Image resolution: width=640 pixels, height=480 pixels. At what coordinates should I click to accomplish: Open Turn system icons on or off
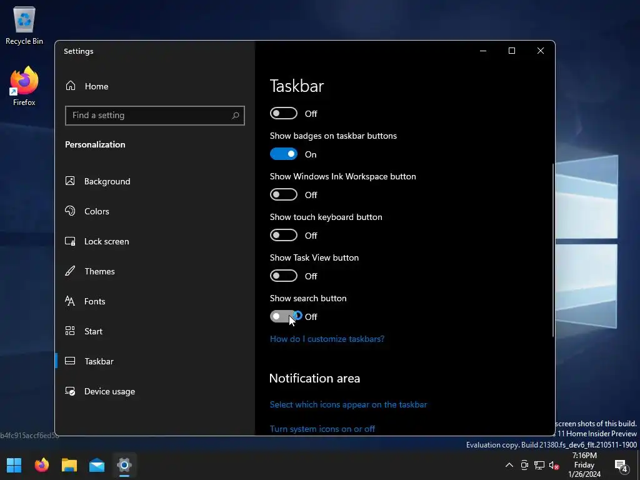pyautogui.click(x=322, y=429)
